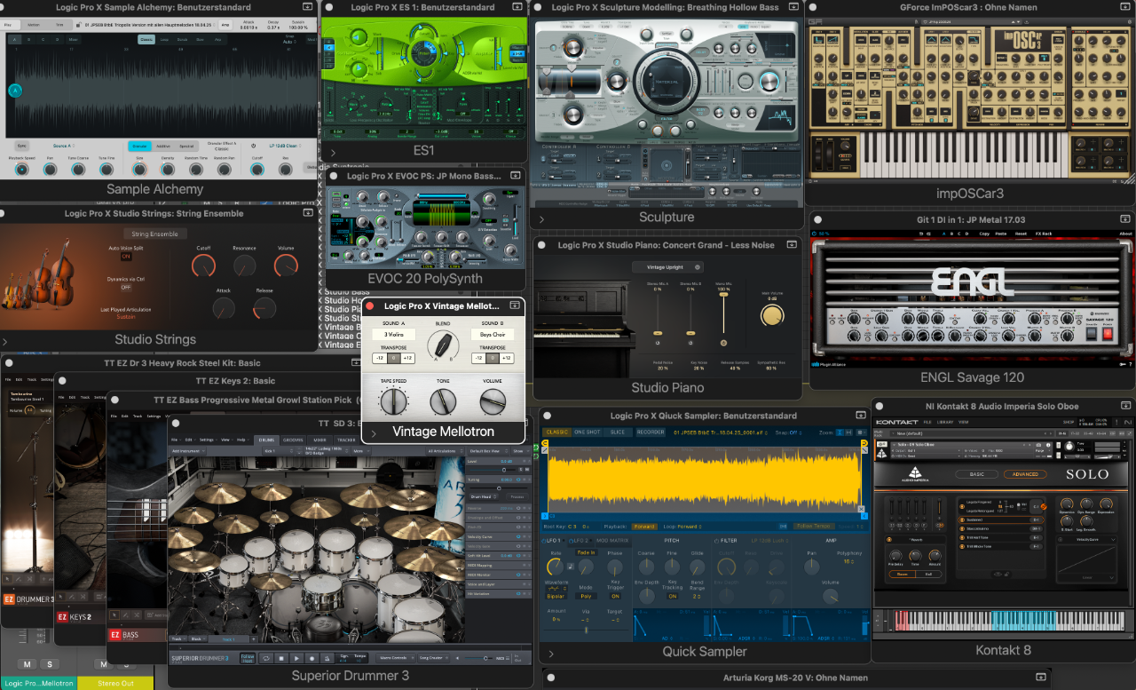The image size is (1136, 690).
Task: Click BASIC button in Kontakt Solo Oboe
Action: coord(976,474)
